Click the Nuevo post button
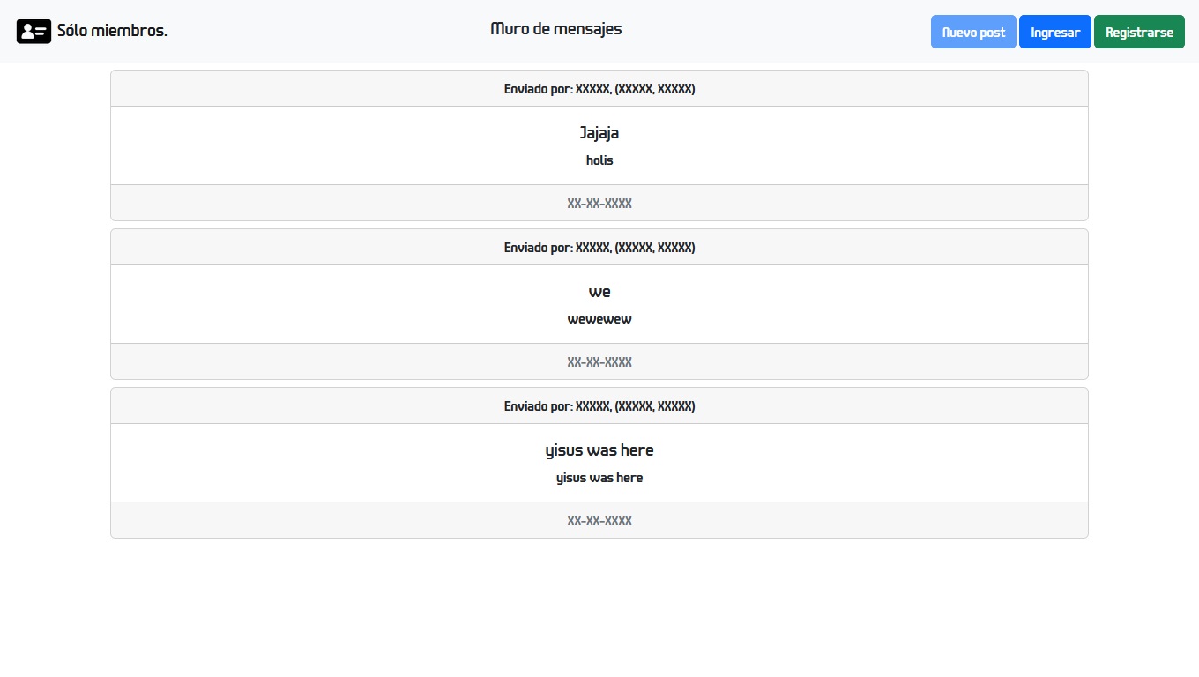 pyautogui.click(x=973, y=32)
